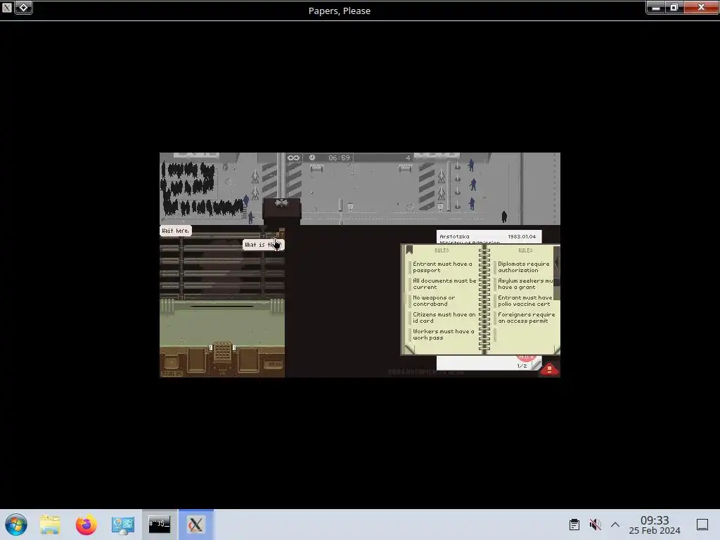Click the booth loudspeaker to call next entrant
Viewport: 720px width, 540px height.
(281, 202)
